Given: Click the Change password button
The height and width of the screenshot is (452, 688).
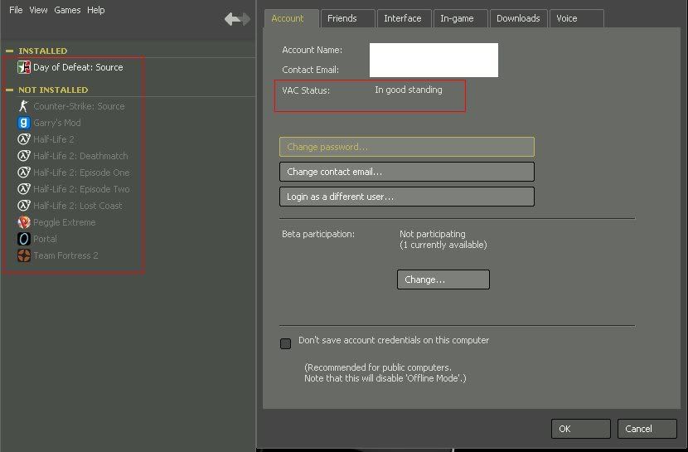Looking at the screenshot, I should (407, 147).
